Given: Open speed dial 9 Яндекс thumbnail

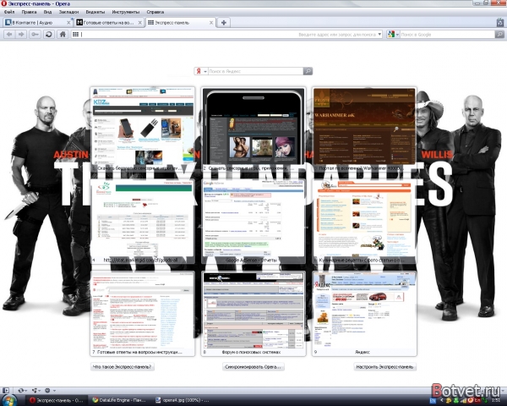Looking at the screenshot, I should [364, 314].
